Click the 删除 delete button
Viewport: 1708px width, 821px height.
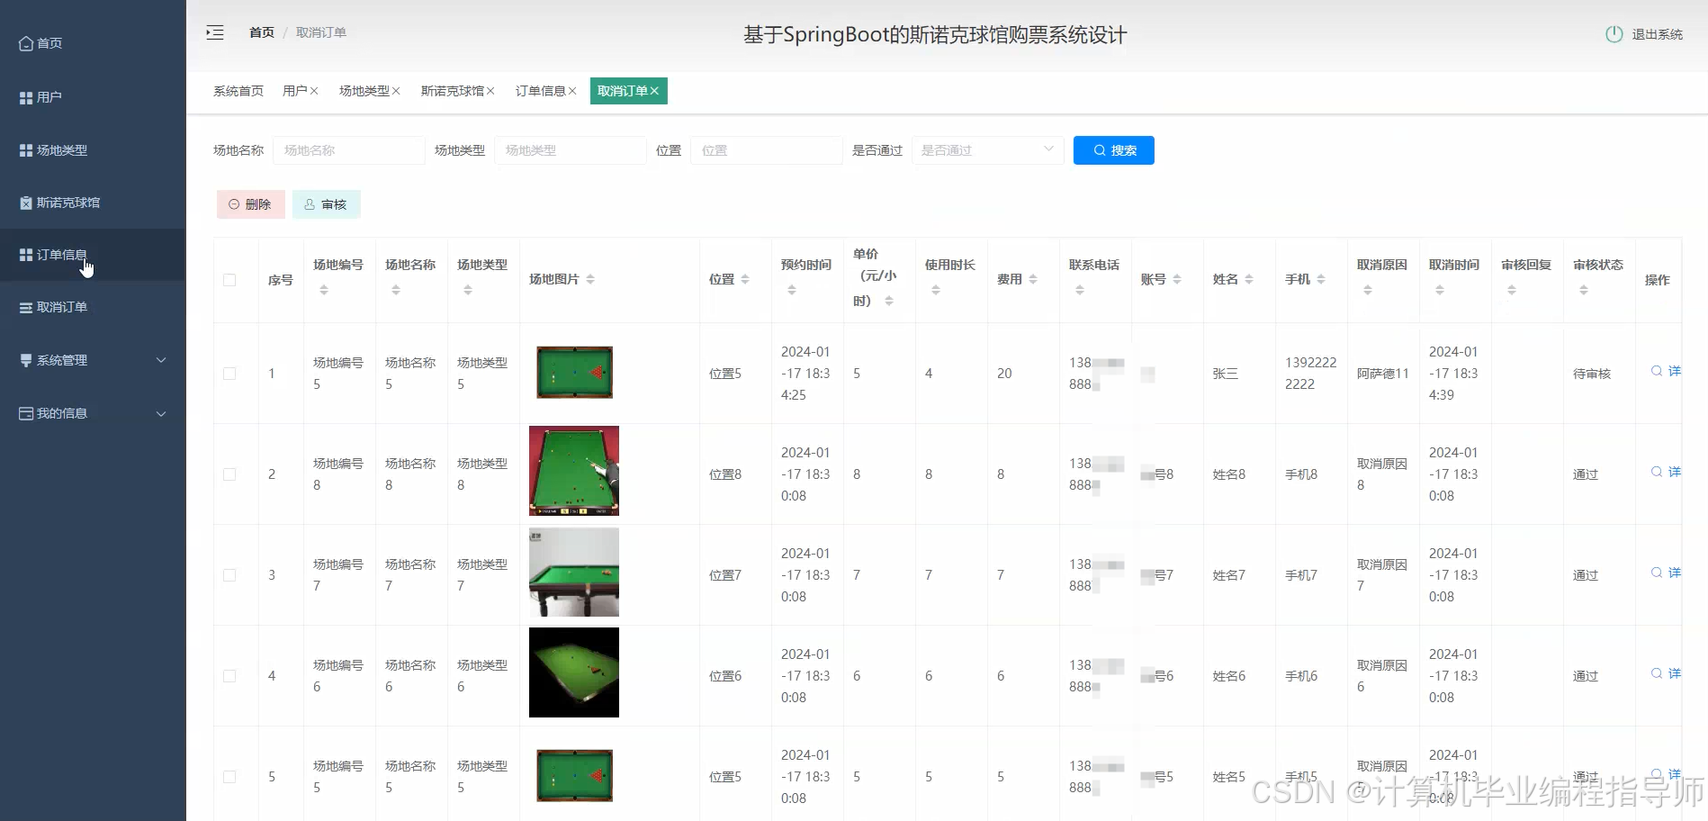[250, 203]
